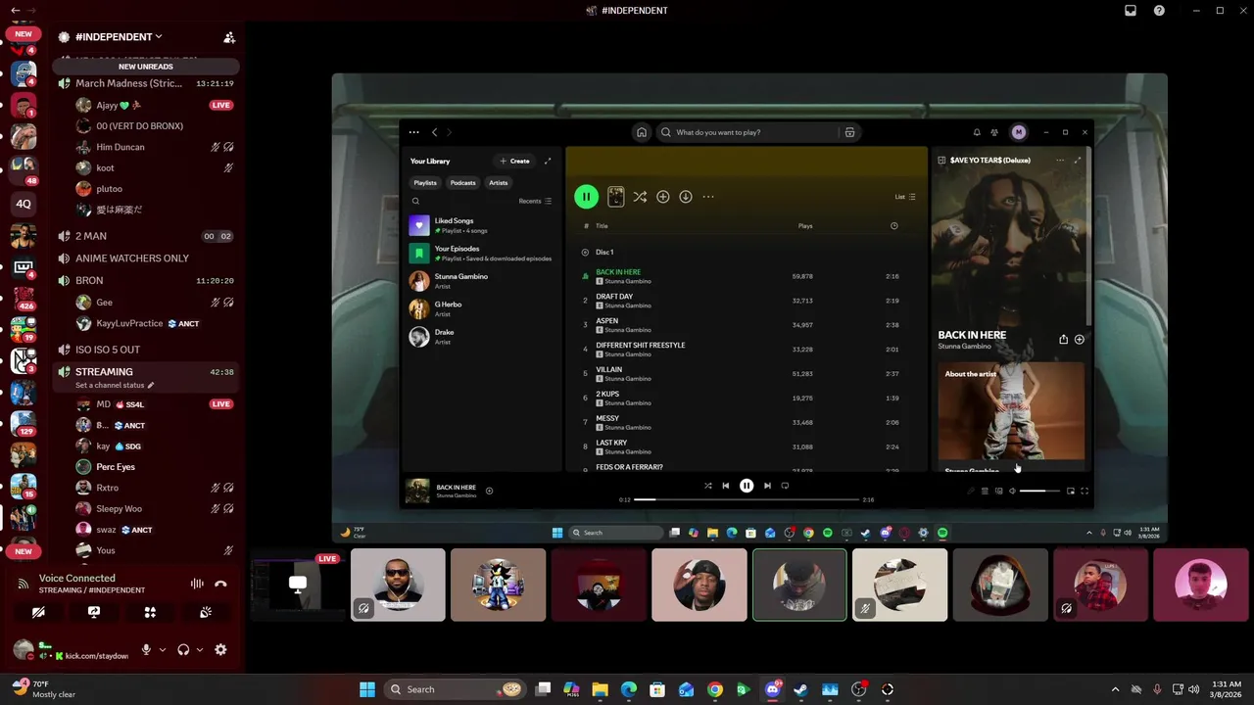Click the NEW badge below the server list
This screenshot has width=1254, height=705.
[24, 551]
